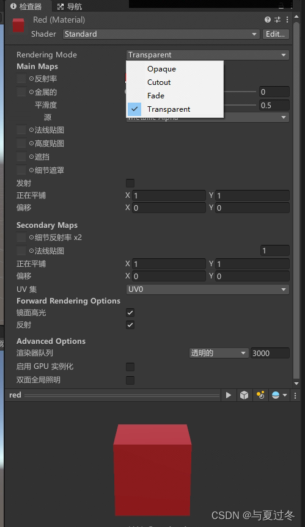Pick texture with Main Maps 法线贴图 circle selector
Screen dimensions: 305x527
(x=31, y=130)
